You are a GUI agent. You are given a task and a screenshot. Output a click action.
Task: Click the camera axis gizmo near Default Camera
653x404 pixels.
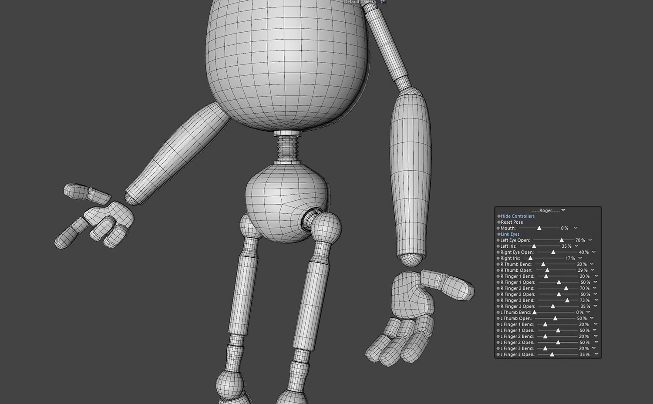click(x=383, y=3)
